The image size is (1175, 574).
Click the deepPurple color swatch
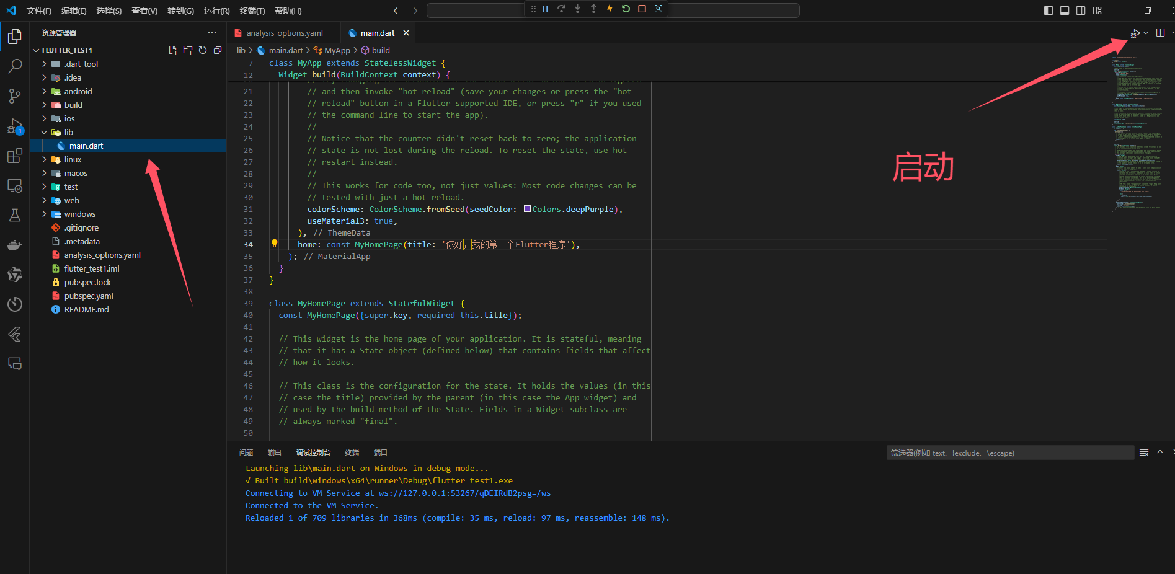click(x=527, y=209)
